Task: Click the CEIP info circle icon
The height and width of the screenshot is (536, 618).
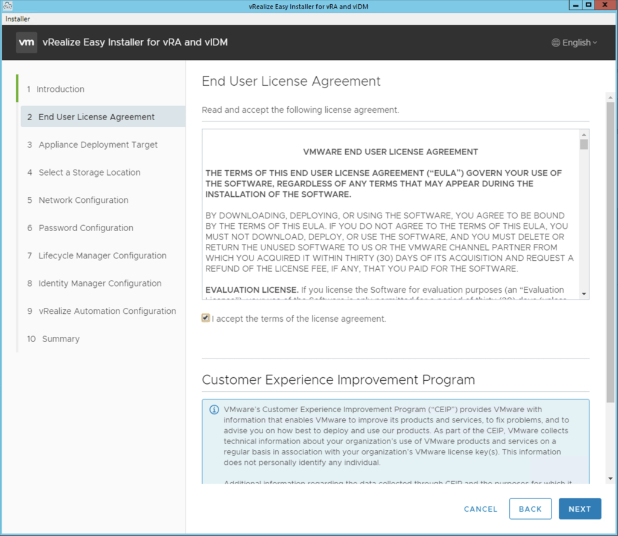Action: coord(214,410)
